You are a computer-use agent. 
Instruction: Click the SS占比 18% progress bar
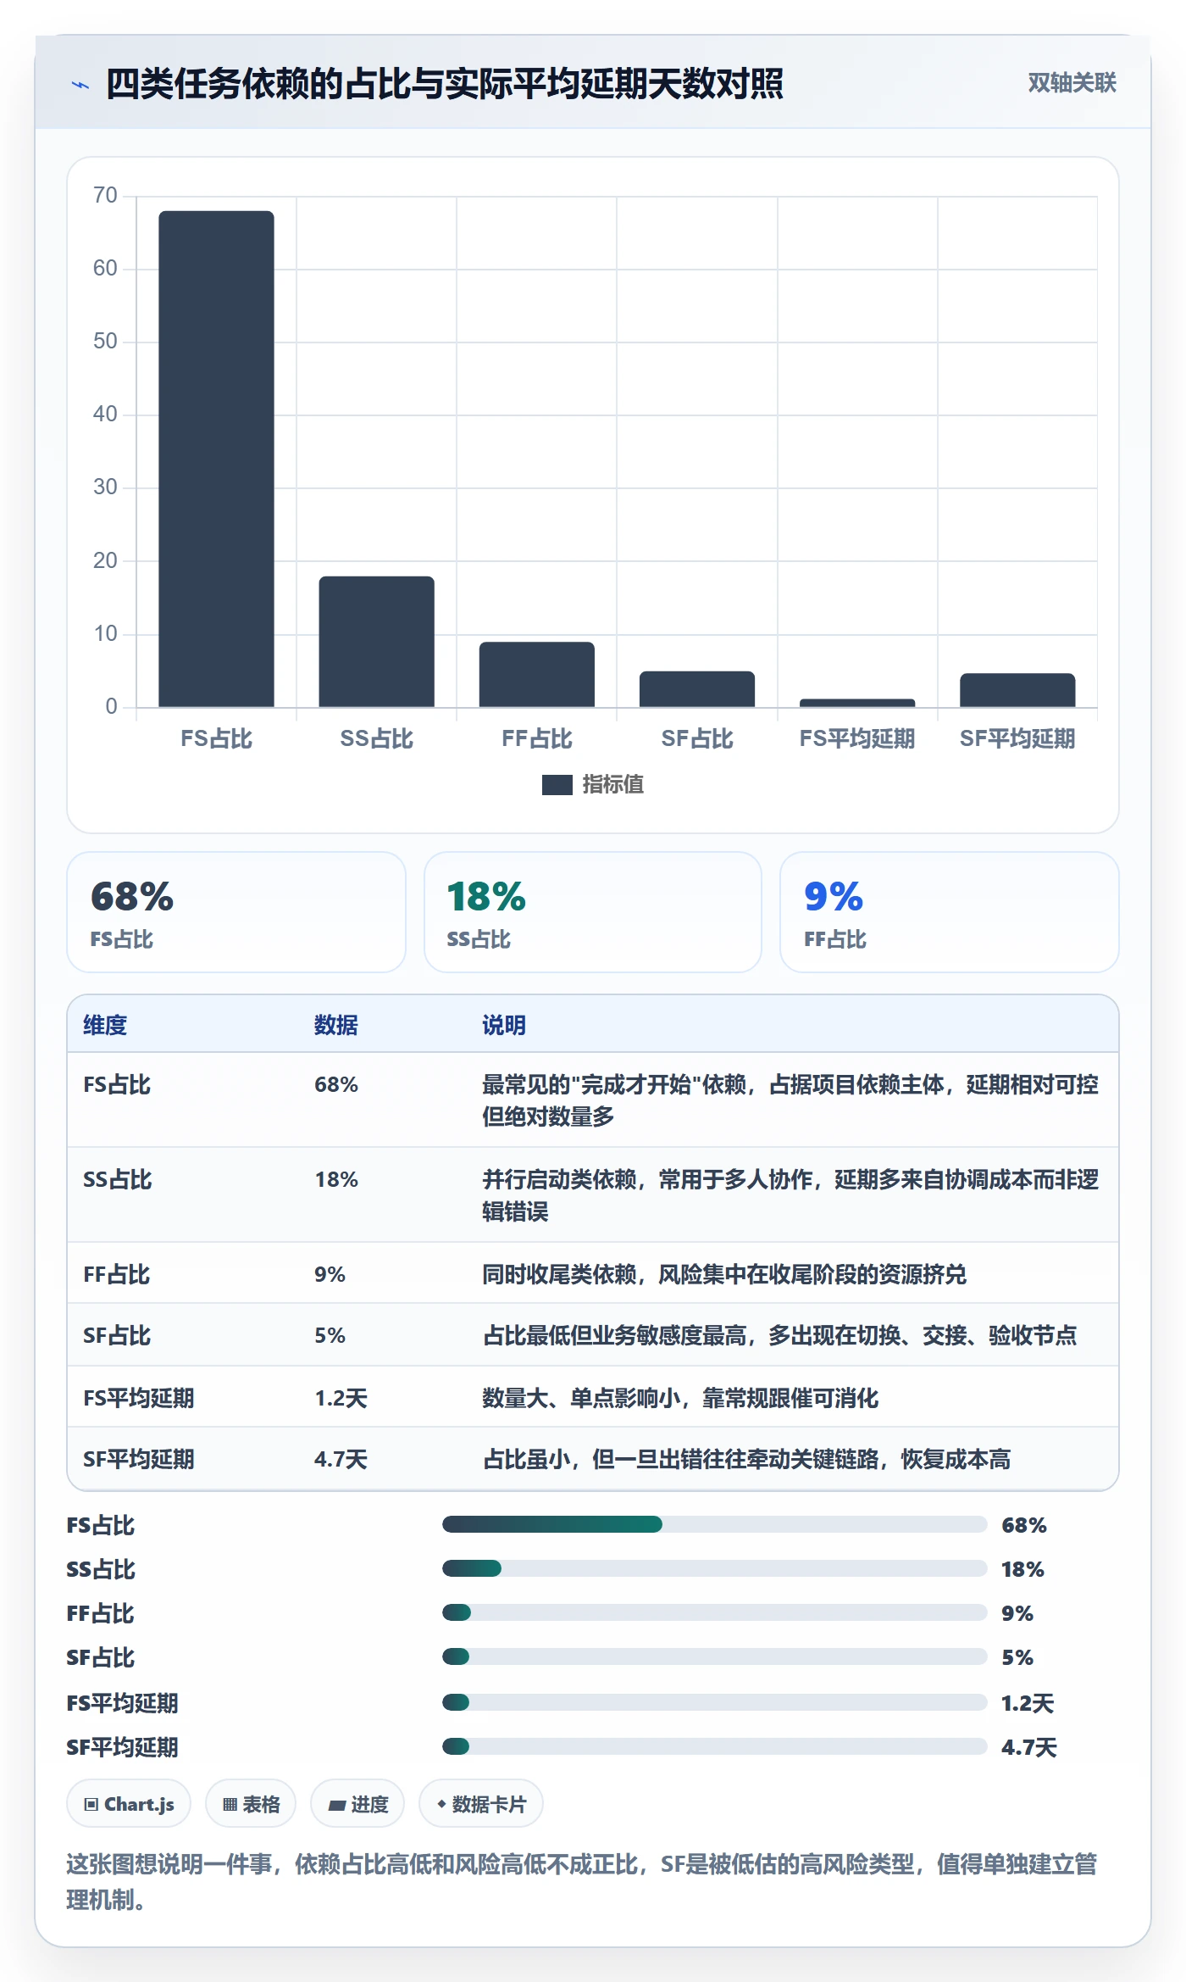point(714,1568)
